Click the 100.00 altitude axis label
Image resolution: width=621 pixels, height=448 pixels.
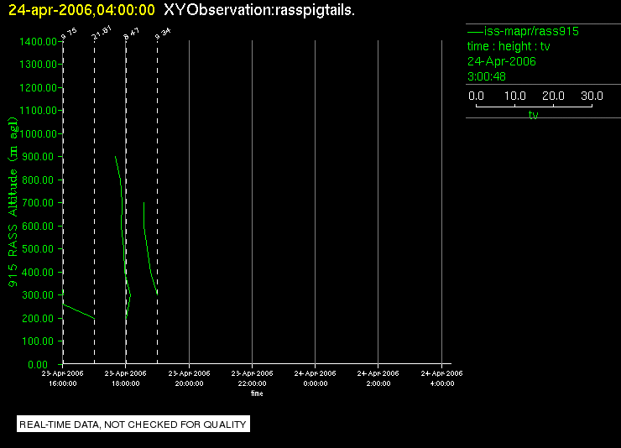tap(38, 341)
